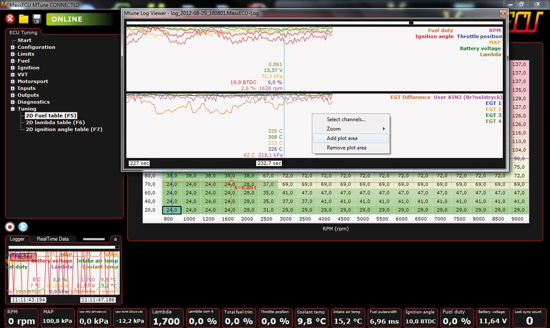Click the 11:11:43.194 start timestamp
The width and height of the screenshot is (550, 328).
(28, 300)
